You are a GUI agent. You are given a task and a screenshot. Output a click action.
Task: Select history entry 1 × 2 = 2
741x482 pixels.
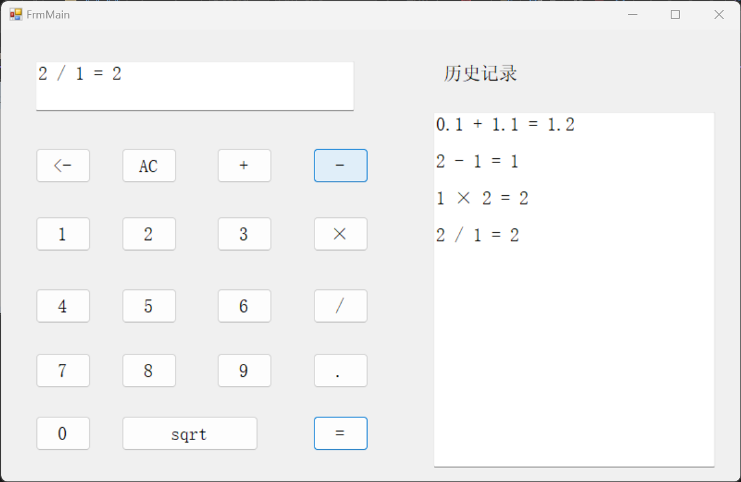[482, 198]
